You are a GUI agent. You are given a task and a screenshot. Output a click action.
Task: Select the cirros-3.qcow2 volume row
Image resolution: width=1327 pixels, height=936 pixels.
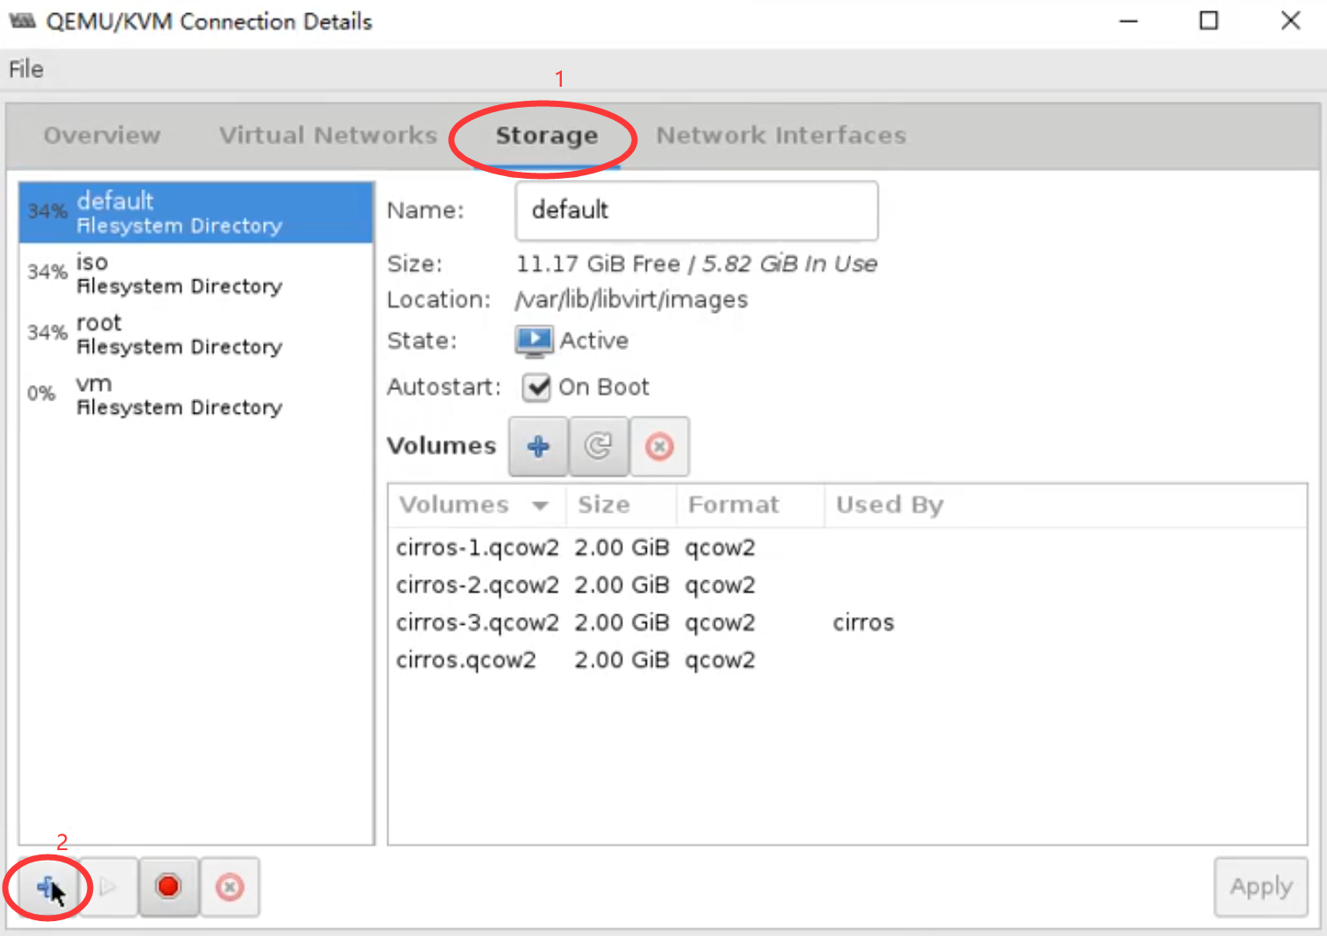(478, 623)
